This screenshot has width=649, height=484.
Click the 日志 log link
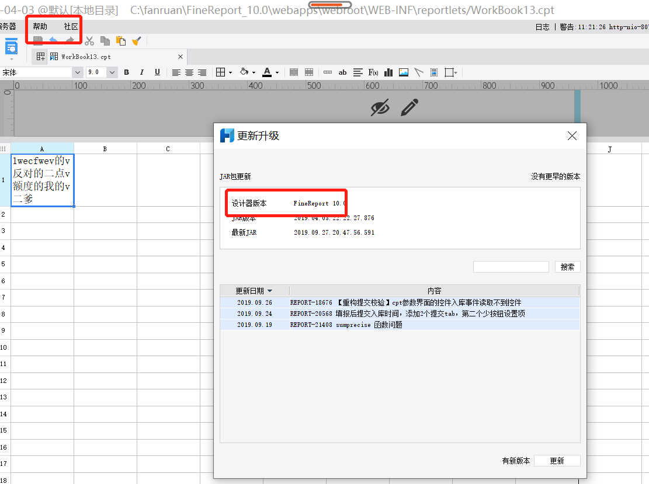[x=542, y=27]
